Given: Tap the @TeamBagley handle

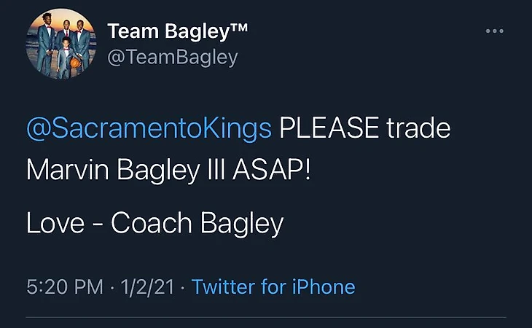Looking at the screenshot, I should 172,58.
